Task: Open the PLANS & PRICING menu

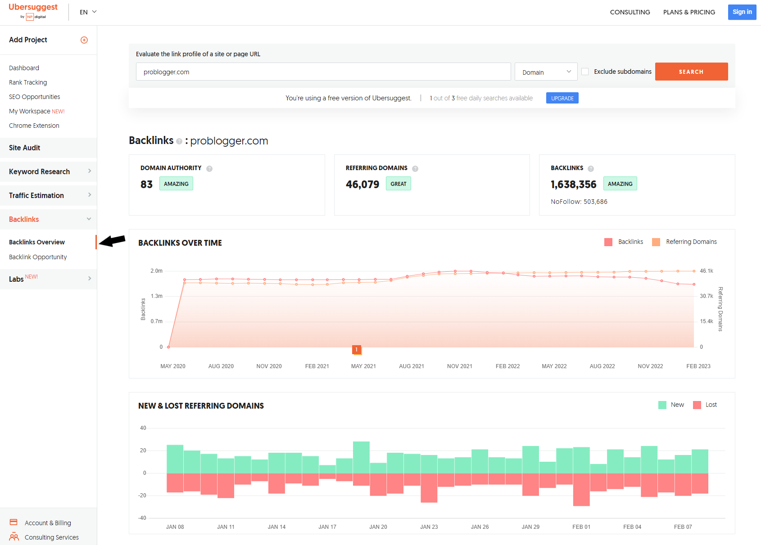Action: tap(689, 12)
